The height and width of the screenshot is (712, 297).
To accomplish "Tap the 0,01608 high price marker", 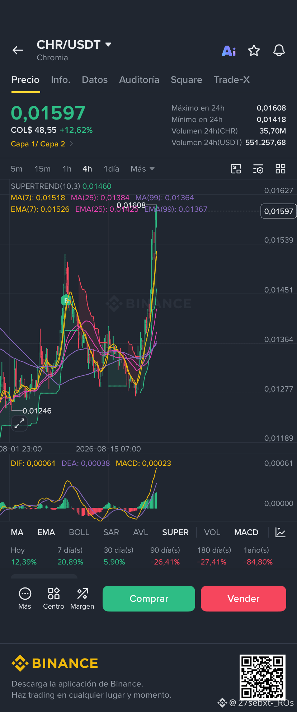I will pyautogui.click(x=131, y=205).
